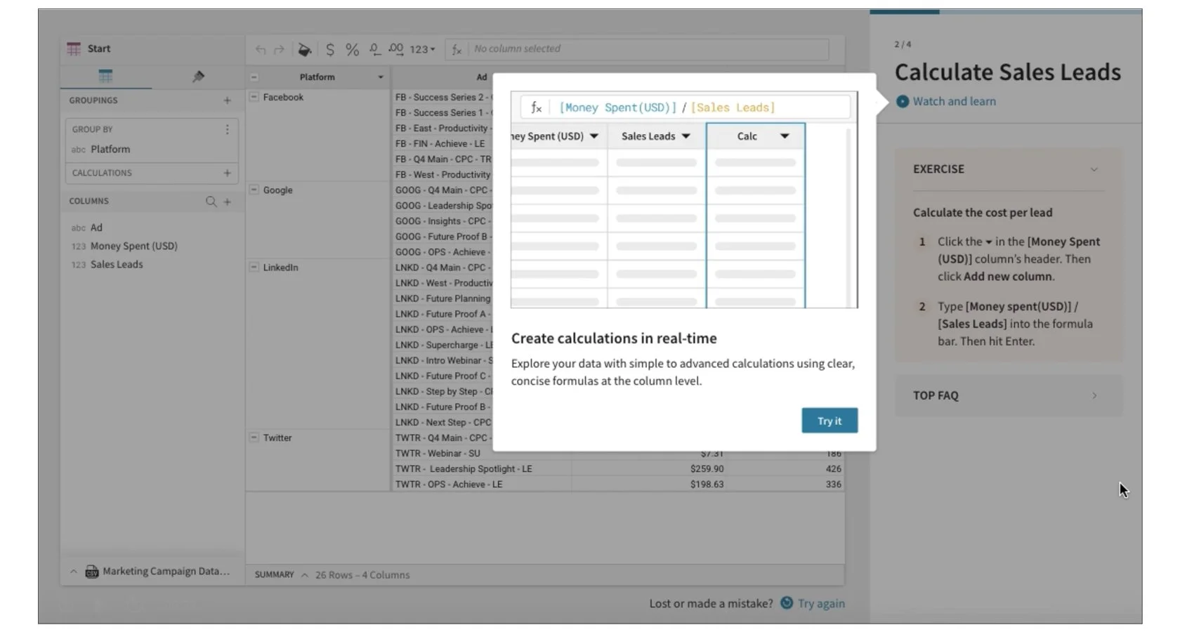Open the 123 number format dropdown
The width and height of the screenshot is (1180, 632).
(x=422, y=49)
